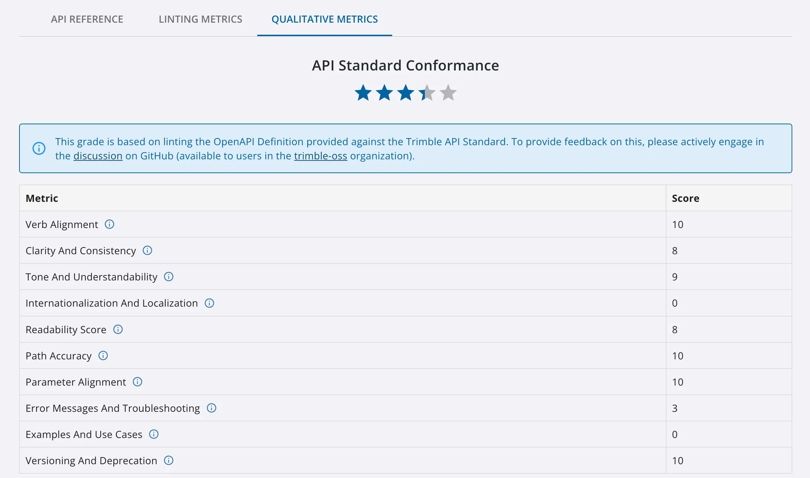
Task: Click the grey fifth rating star
Action: pyautogui.click(x=448, y=93)
